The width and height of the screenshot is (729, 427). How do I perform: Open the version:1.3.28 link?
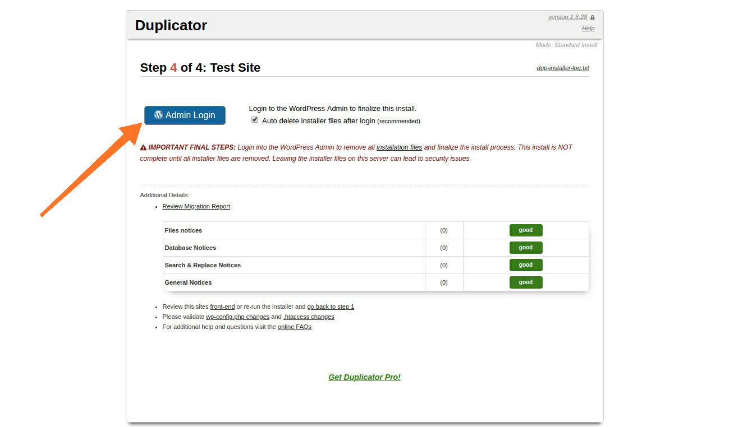click(x=567, y=17)
